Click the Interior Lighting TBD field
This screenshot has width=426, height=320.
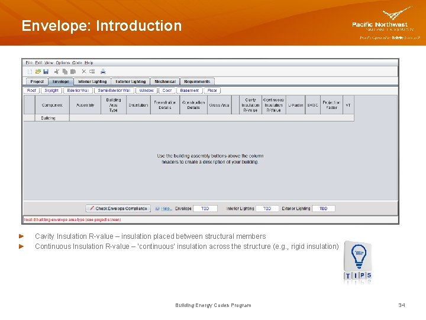pyautogui.click(x=267, y=209)
